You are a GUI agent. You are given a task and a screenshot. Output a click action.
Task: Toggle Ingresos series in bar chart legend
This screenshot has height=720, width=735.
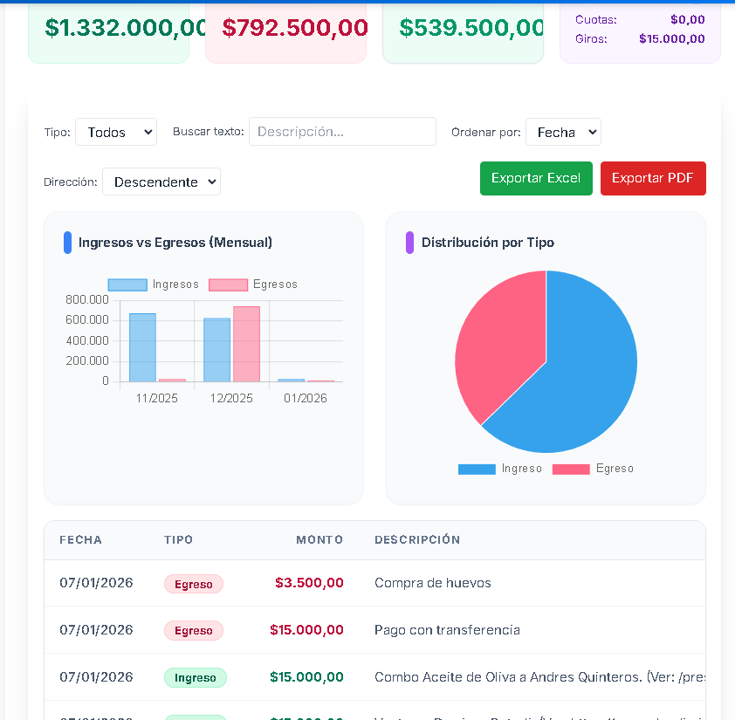(x=154, y=285)
